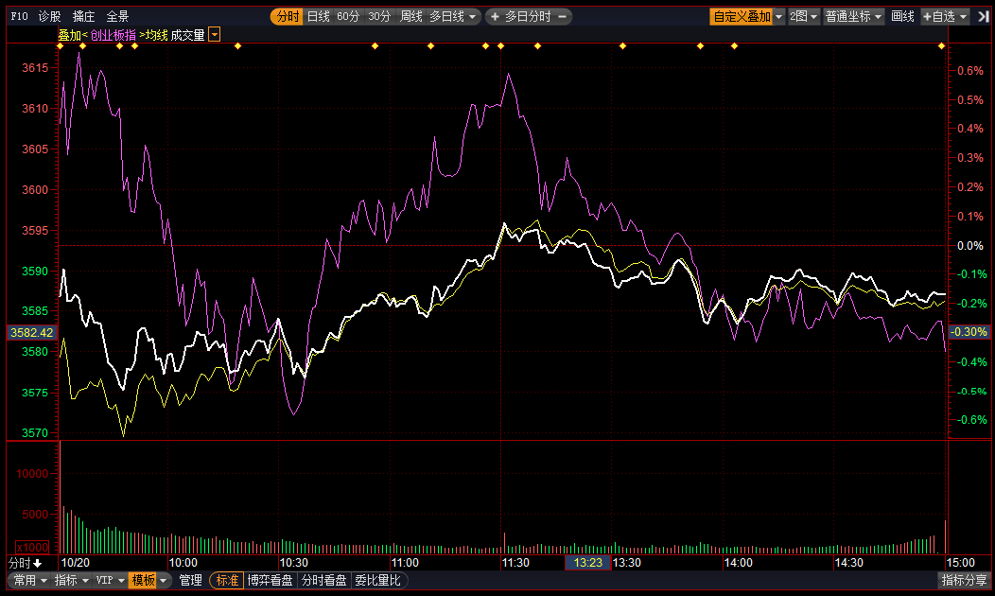
Task: Click the last diamond marker at the chart's right edge
Action: point(942,45)
